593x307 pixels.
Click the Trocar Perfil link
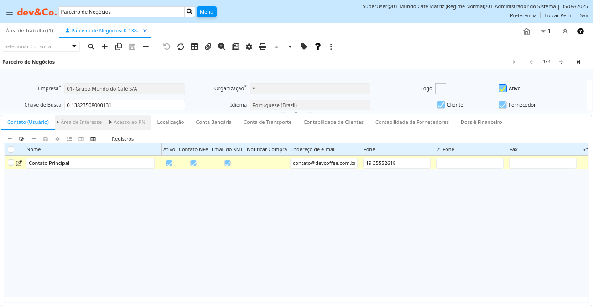coord(558,15)
